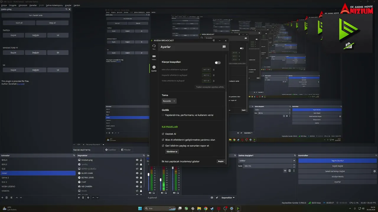Viewport: 378px width, 212px height.
Task: Open File Explorer from the taskbar
Action: click(x=199, y=208)
